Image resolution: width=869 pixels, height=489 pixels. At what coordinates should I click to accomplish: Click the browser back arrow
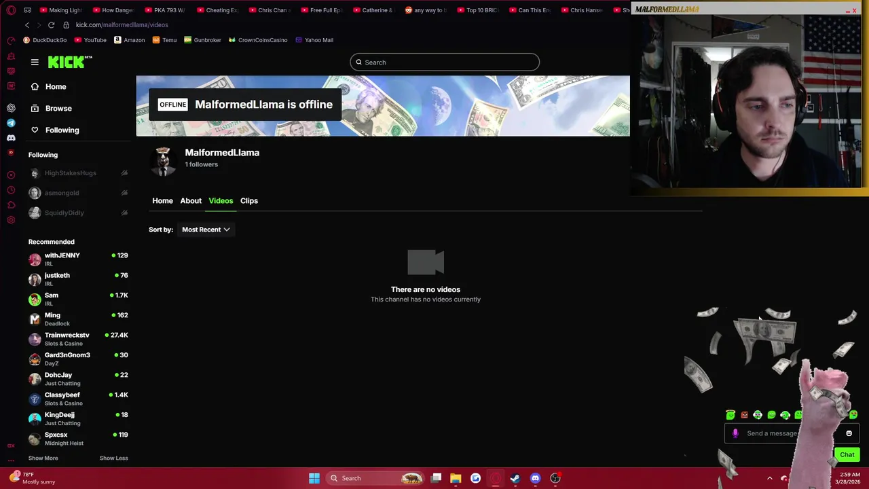coord(27,24)
